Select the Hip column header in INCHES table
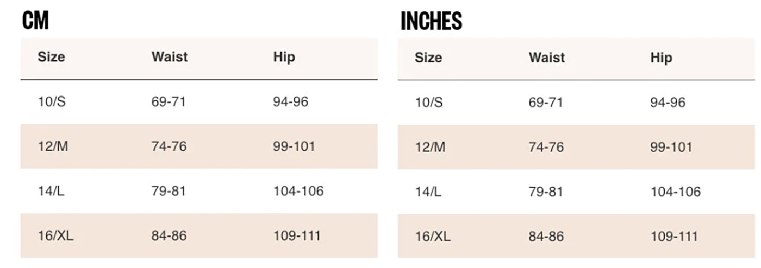 [661, 58]
